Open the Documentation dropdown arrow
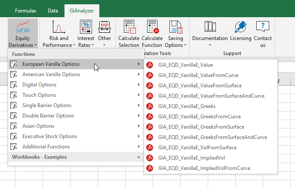This screenshot has width=295, height=188. [x=210, y=45]
